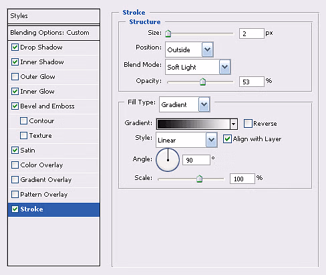
Task: Select the Inner Glow style entry
Action: click(37, 92)
